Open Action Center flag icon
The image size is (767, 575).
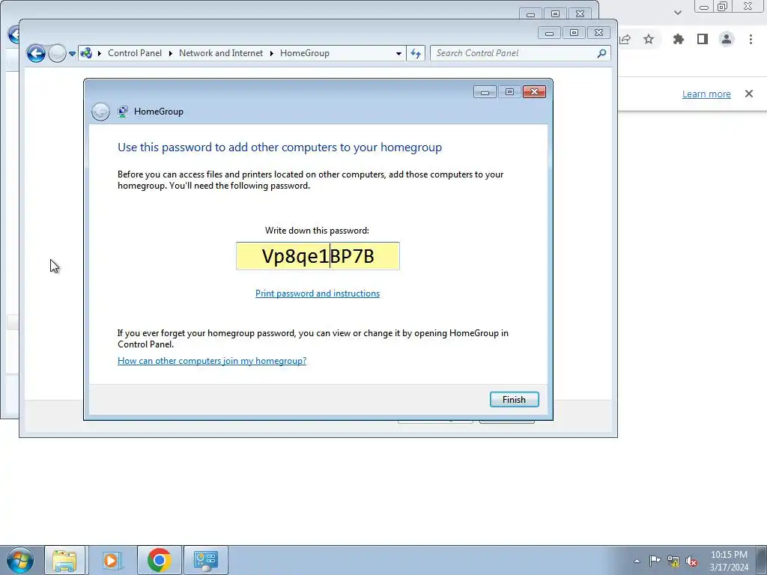[x=655, y=561]
